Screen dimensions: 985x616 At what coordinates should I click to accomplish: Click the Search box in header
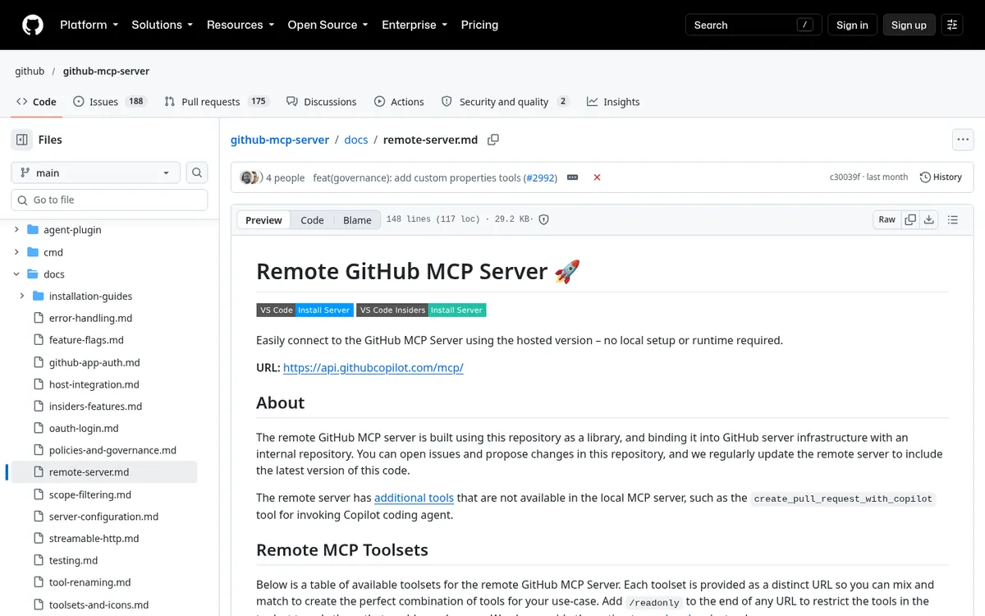[752, 25]
